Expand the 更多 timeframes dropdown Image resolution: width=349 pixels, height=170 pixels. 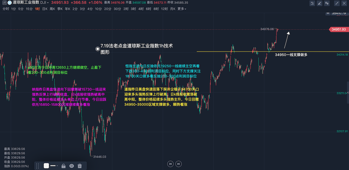point(182,9)
